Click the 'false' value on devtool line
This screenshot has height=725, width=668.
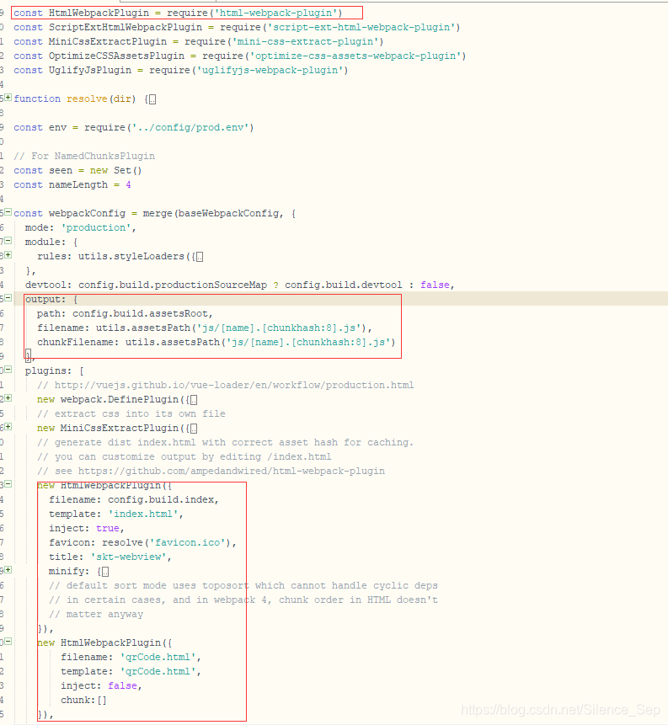click(x=435, y=285)
